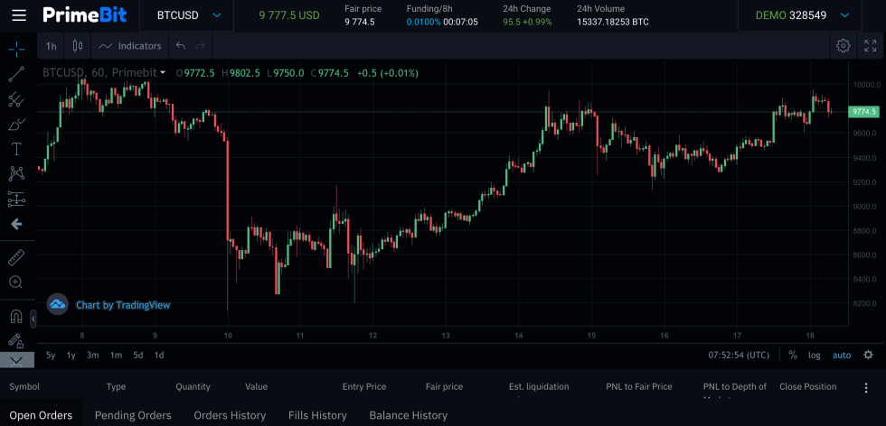Image resolution: width=886 pixels, height=426 pixels.
Task: Choose the text annotation tool
Action: click(x=15, y=149)
